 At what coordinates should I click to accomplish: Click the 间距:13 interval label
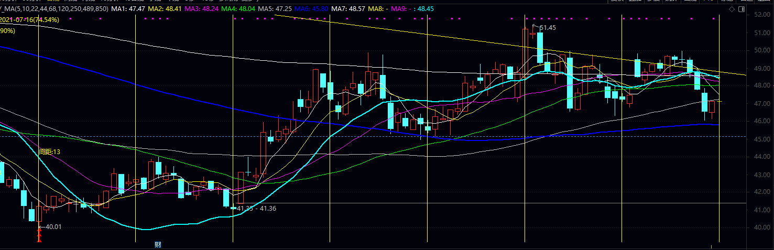pyautogui.click(x=50, y=151)
